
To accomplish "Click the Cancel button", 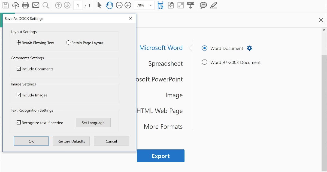I will point(111,141).
